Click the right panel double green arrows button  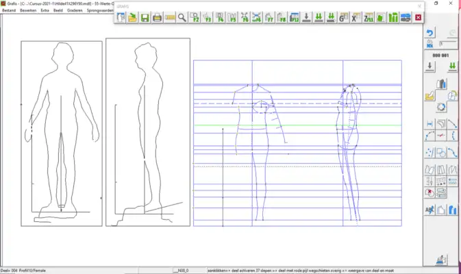(x=452, y=66)
